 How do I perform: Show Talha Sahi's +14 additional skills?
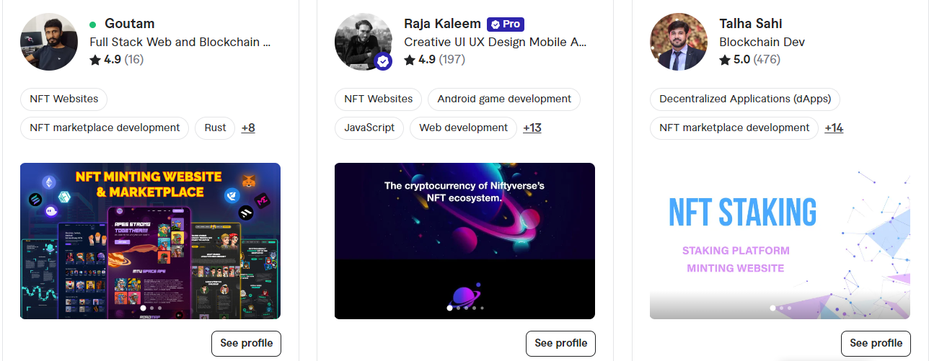point(834,128)
